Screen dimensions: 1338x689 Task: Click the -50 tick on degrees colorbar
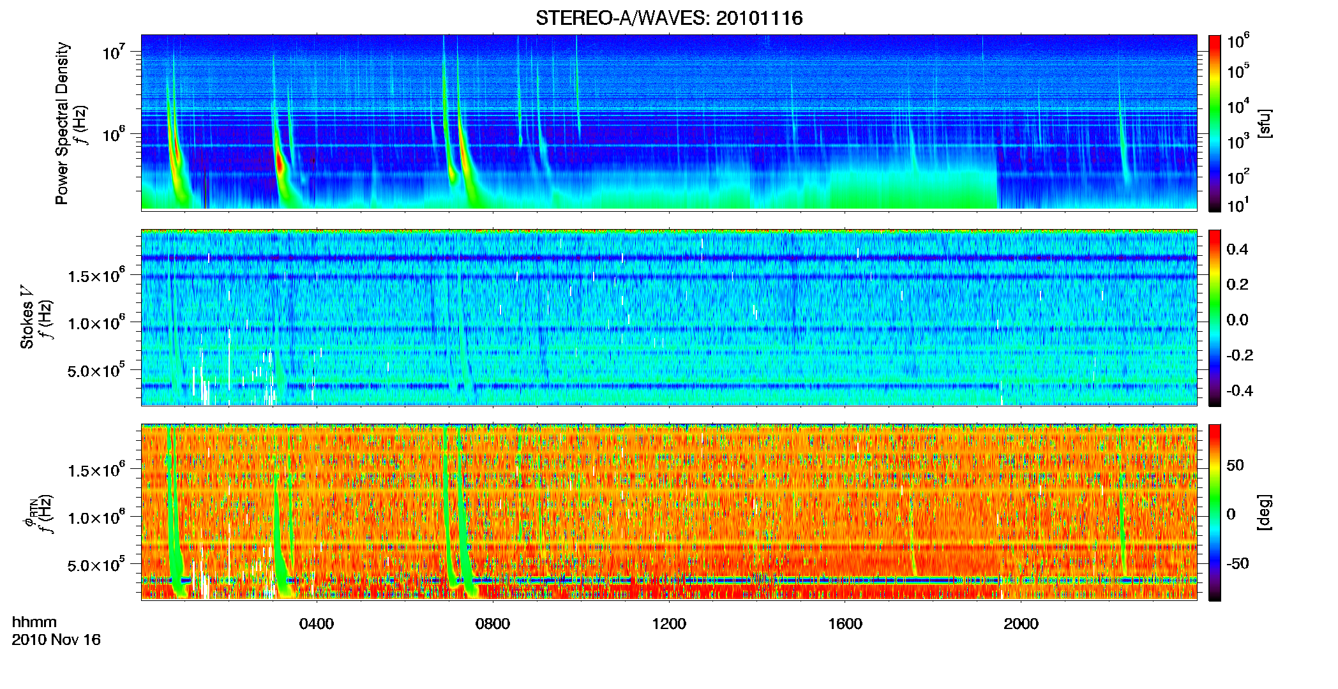[1238, 563]
